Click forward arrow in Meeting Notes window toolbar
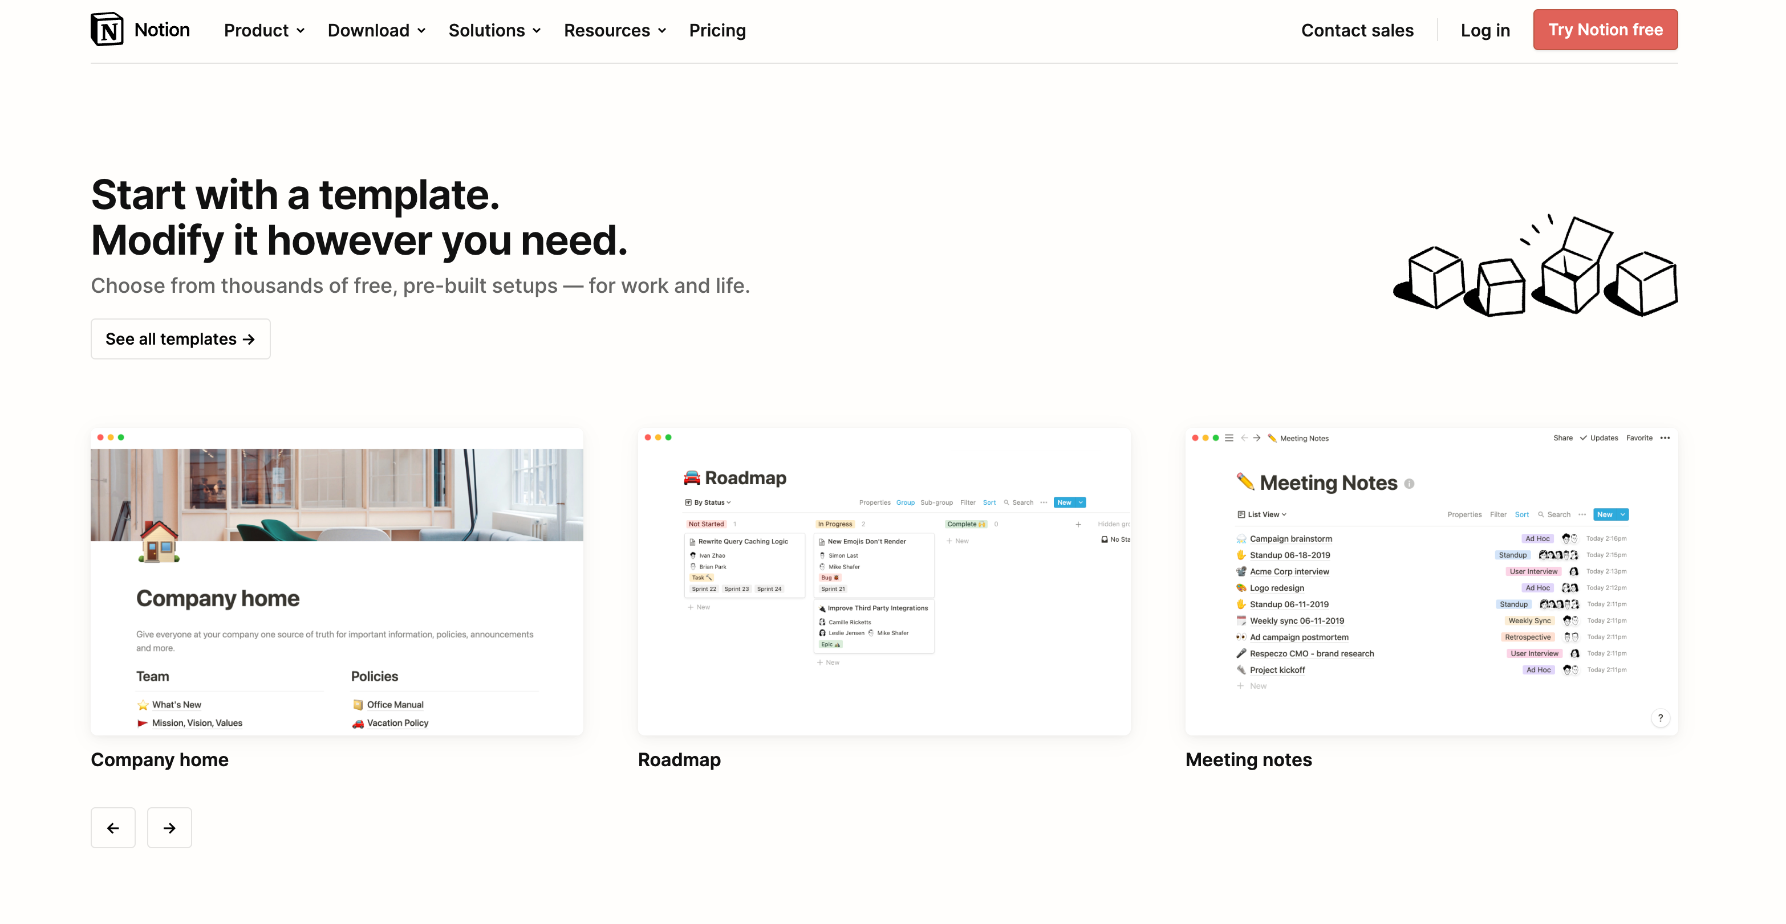The image size is (1786, 924). coord(1257,438)
